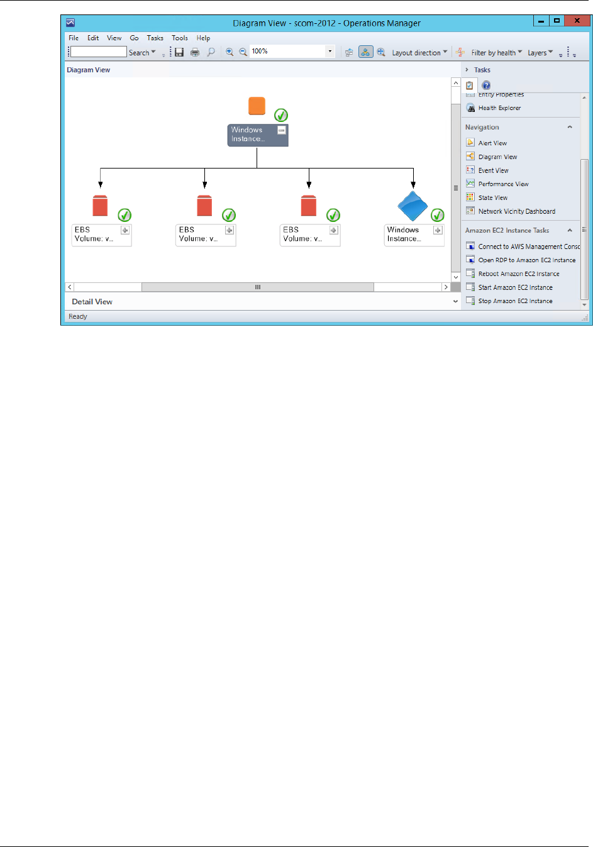This screenshot has width=593, height=847.
Task: Open toolbar overflow options after Layers
Action: tap(560, 55)
